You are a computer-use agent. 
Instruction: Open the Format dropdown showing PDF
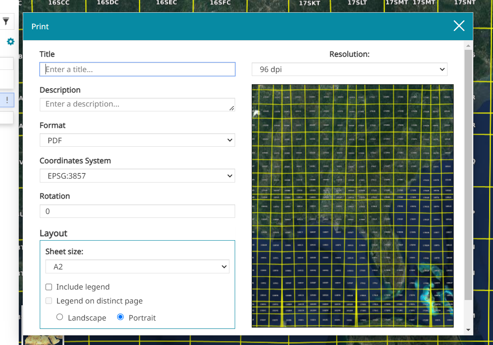pos(137,140)
